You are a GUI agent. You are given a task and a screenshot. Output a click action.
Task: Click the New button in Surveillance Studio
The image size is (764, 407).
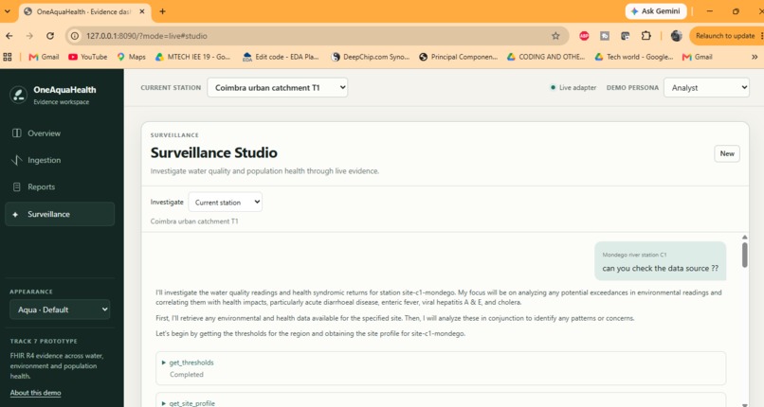pyautogui.click(x=726, y=153)
